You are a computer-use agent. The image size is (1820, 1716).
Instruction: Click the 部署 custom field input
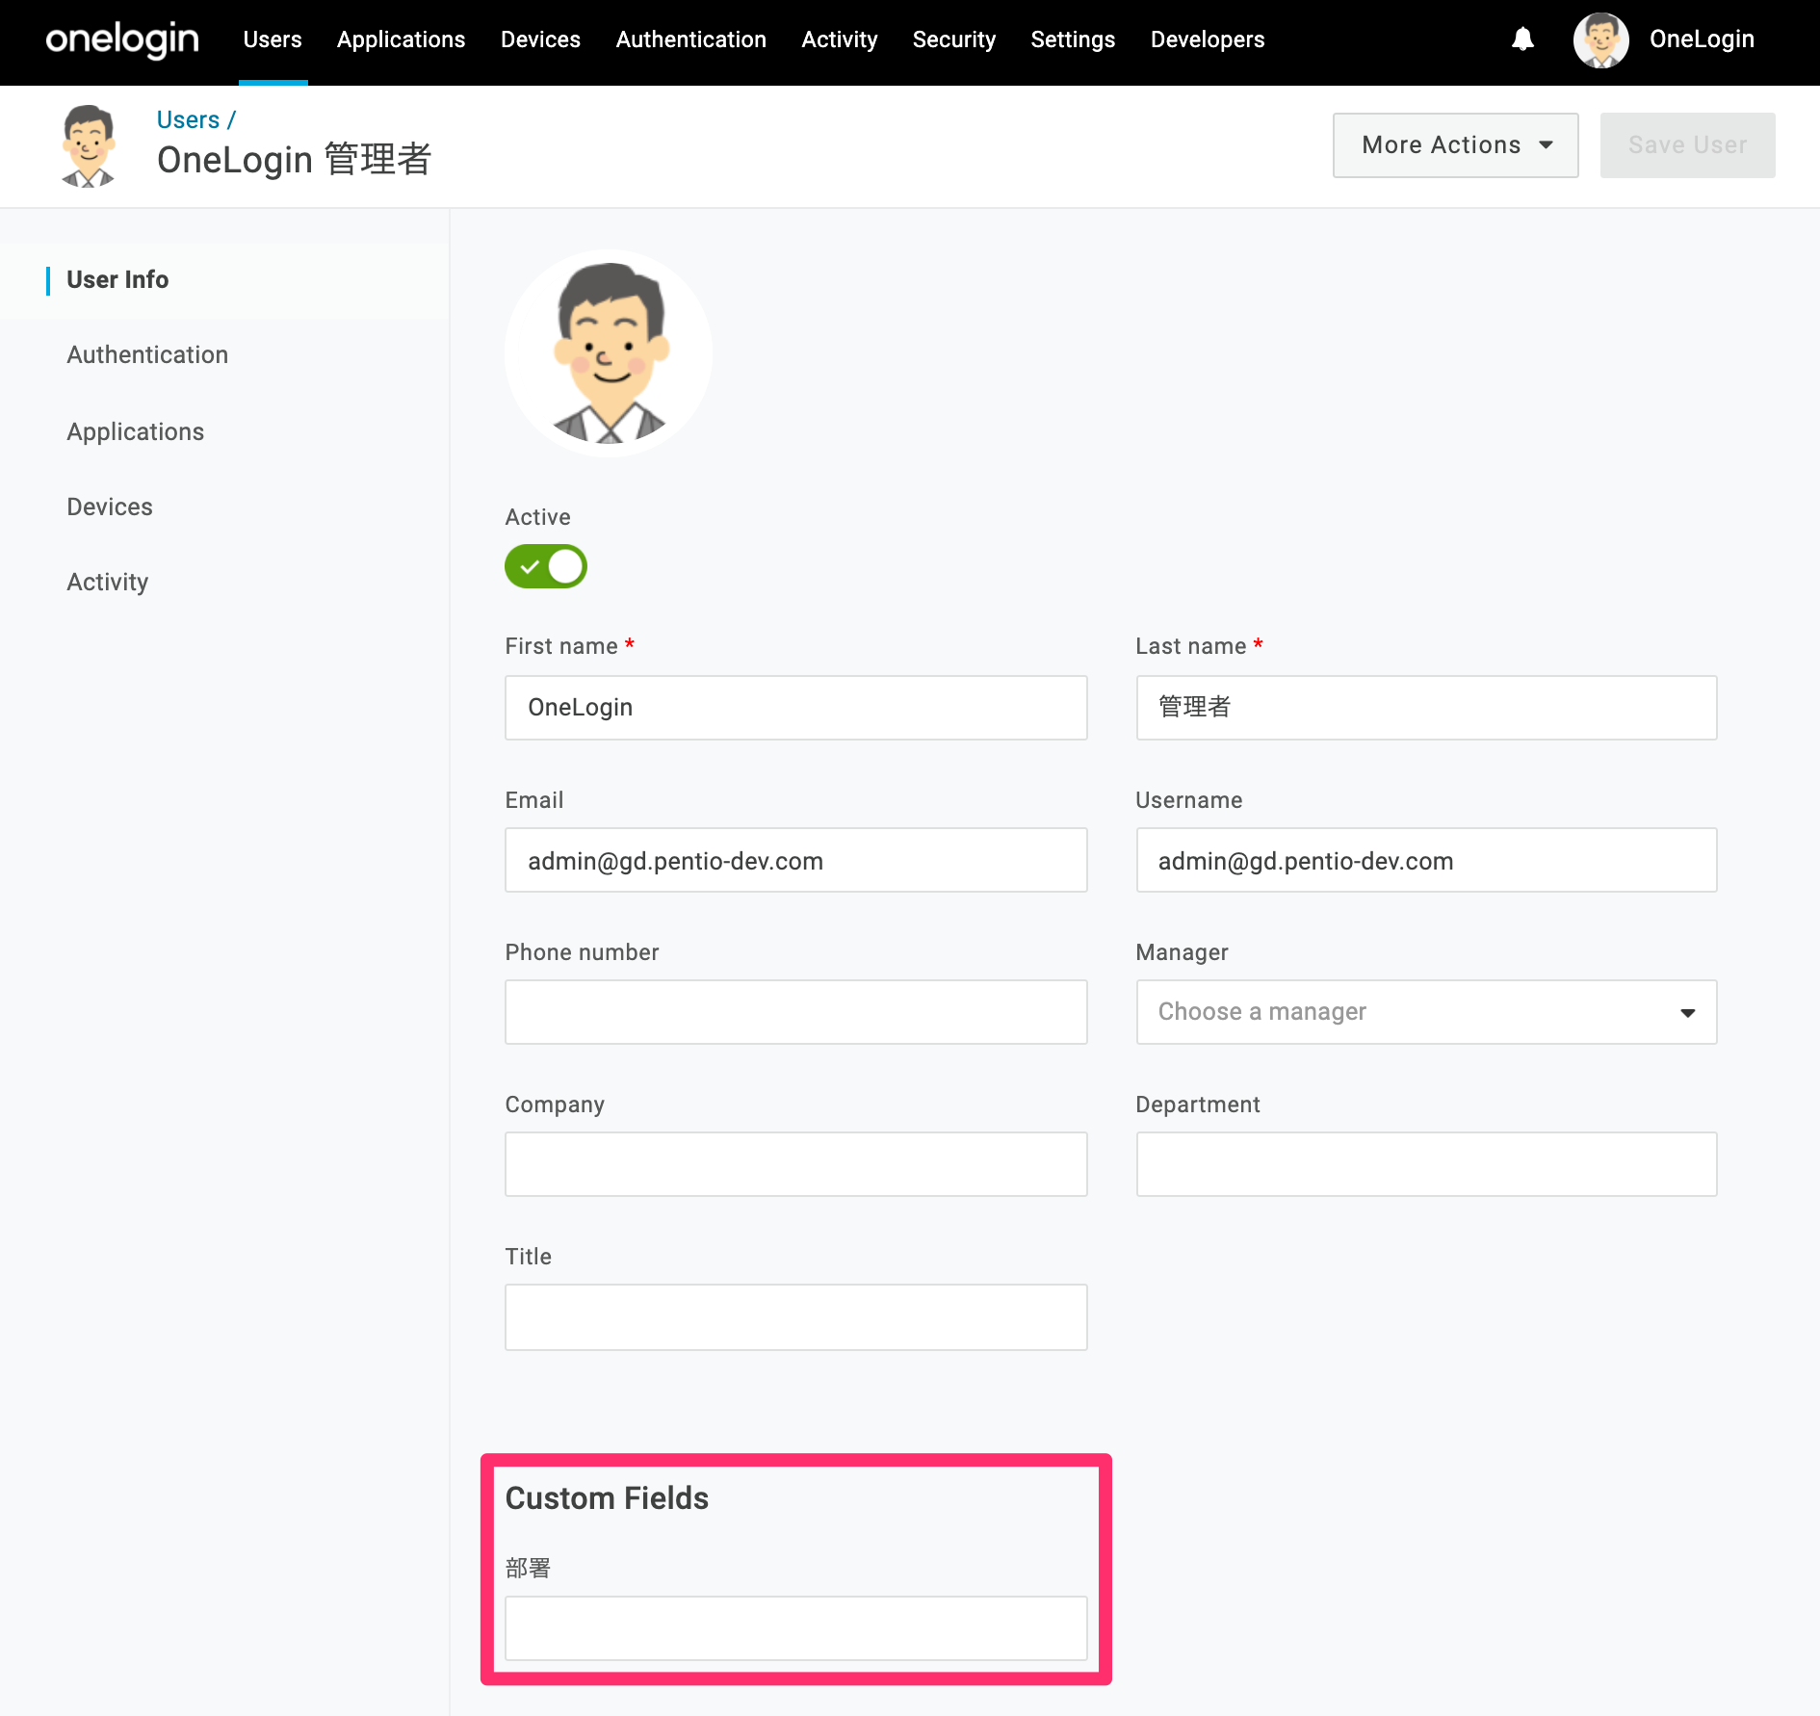point(796,1628)
